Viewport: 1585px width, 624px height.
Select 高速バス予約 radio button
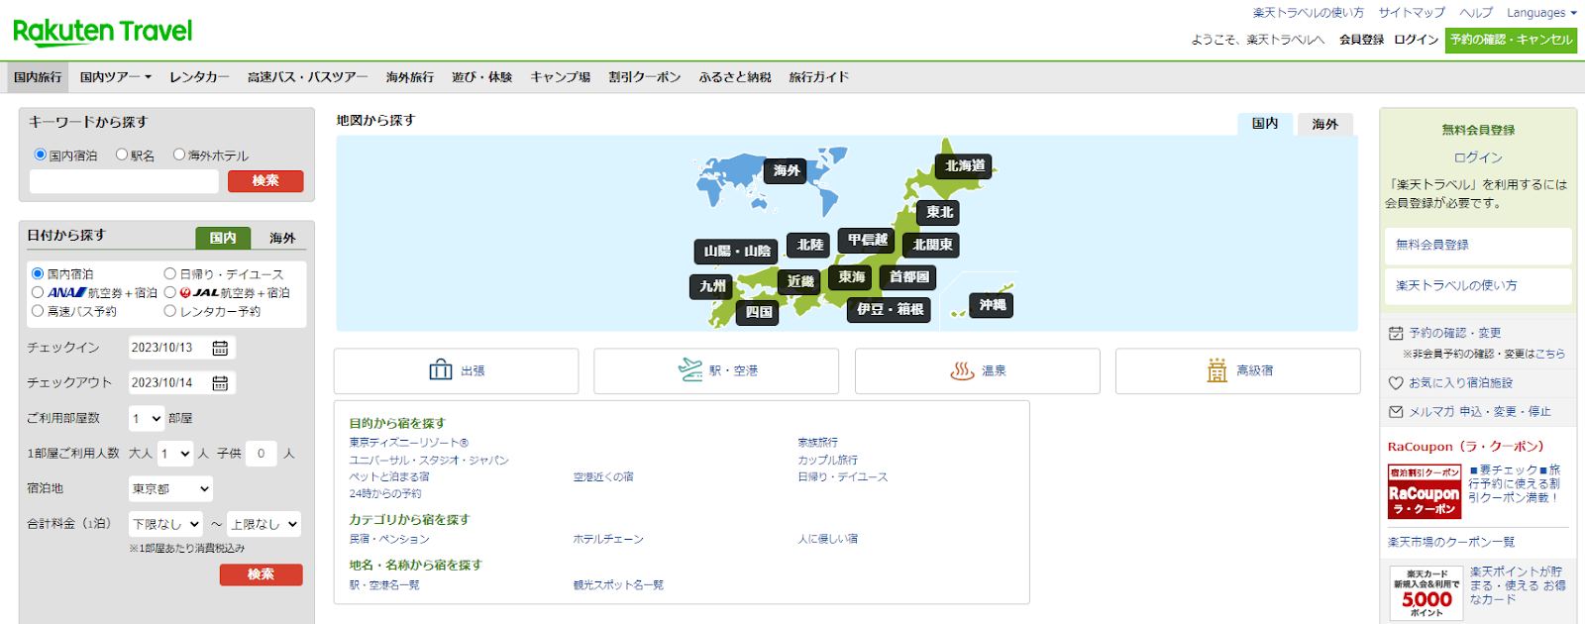pos(38,310)
